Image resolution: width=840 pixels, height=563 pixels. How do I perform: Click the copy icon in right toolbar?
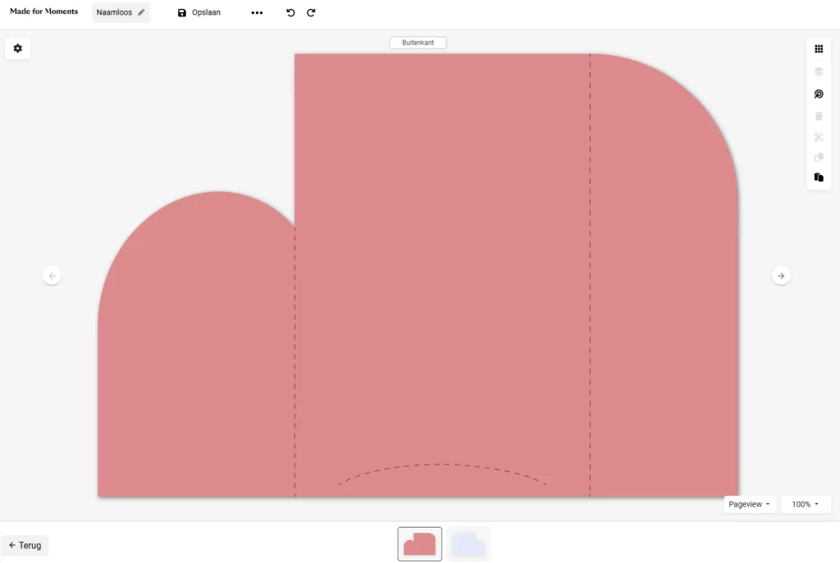(818, 158)
